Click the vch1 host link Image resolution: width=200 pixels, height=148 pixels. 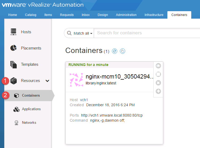[x=84, y=100]
